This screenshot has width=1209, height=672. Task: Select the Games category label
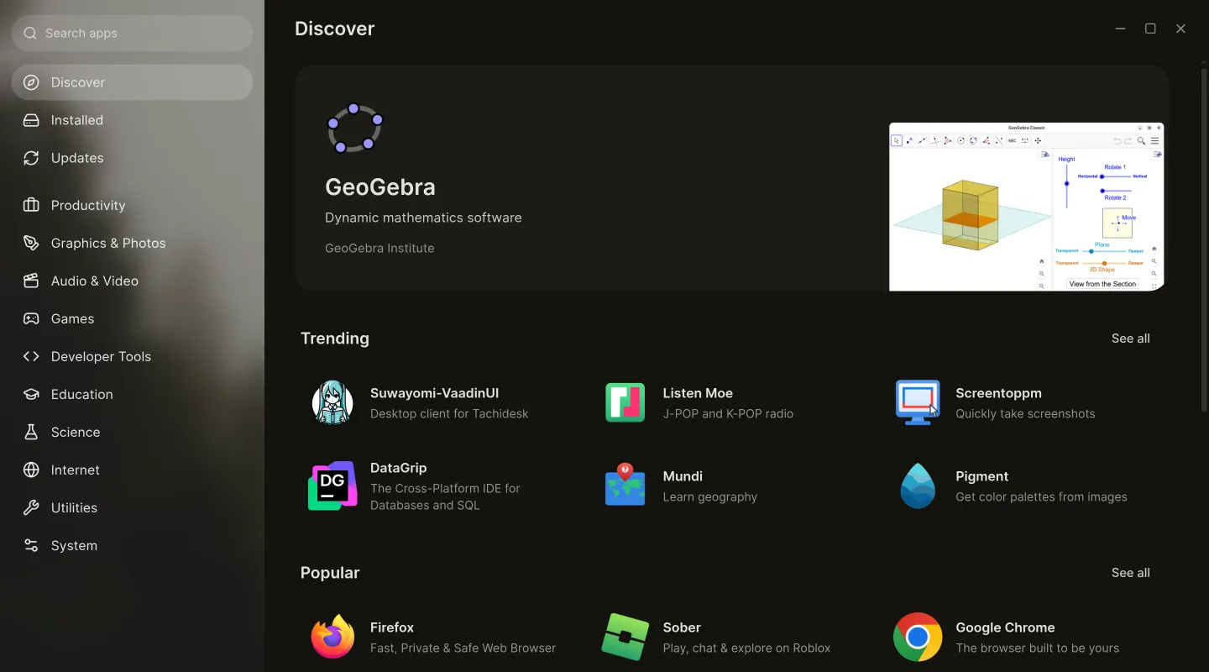72,318
